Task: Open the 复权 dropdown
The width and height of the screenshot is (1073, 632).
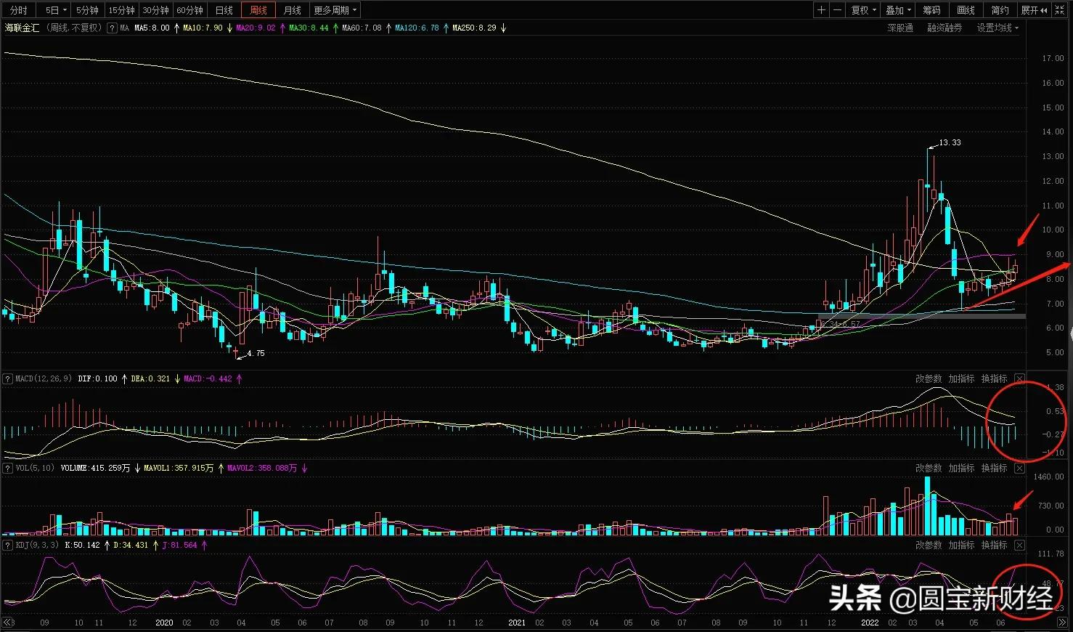Action: (x=864, y=10)
